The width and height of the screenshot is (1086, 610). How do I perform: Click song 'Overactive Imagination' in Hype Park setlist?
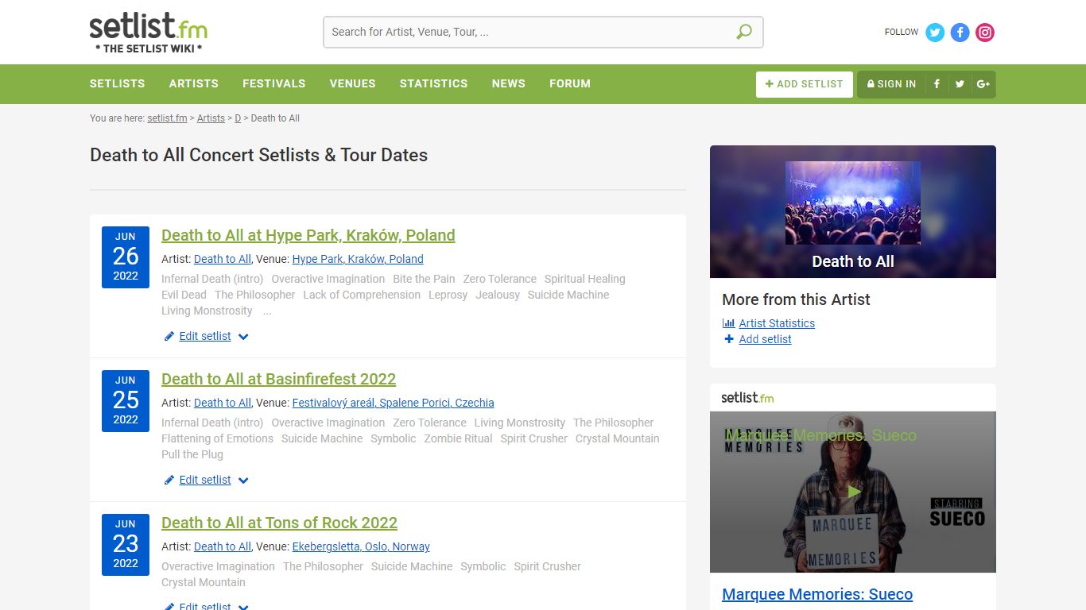point(328,279)
